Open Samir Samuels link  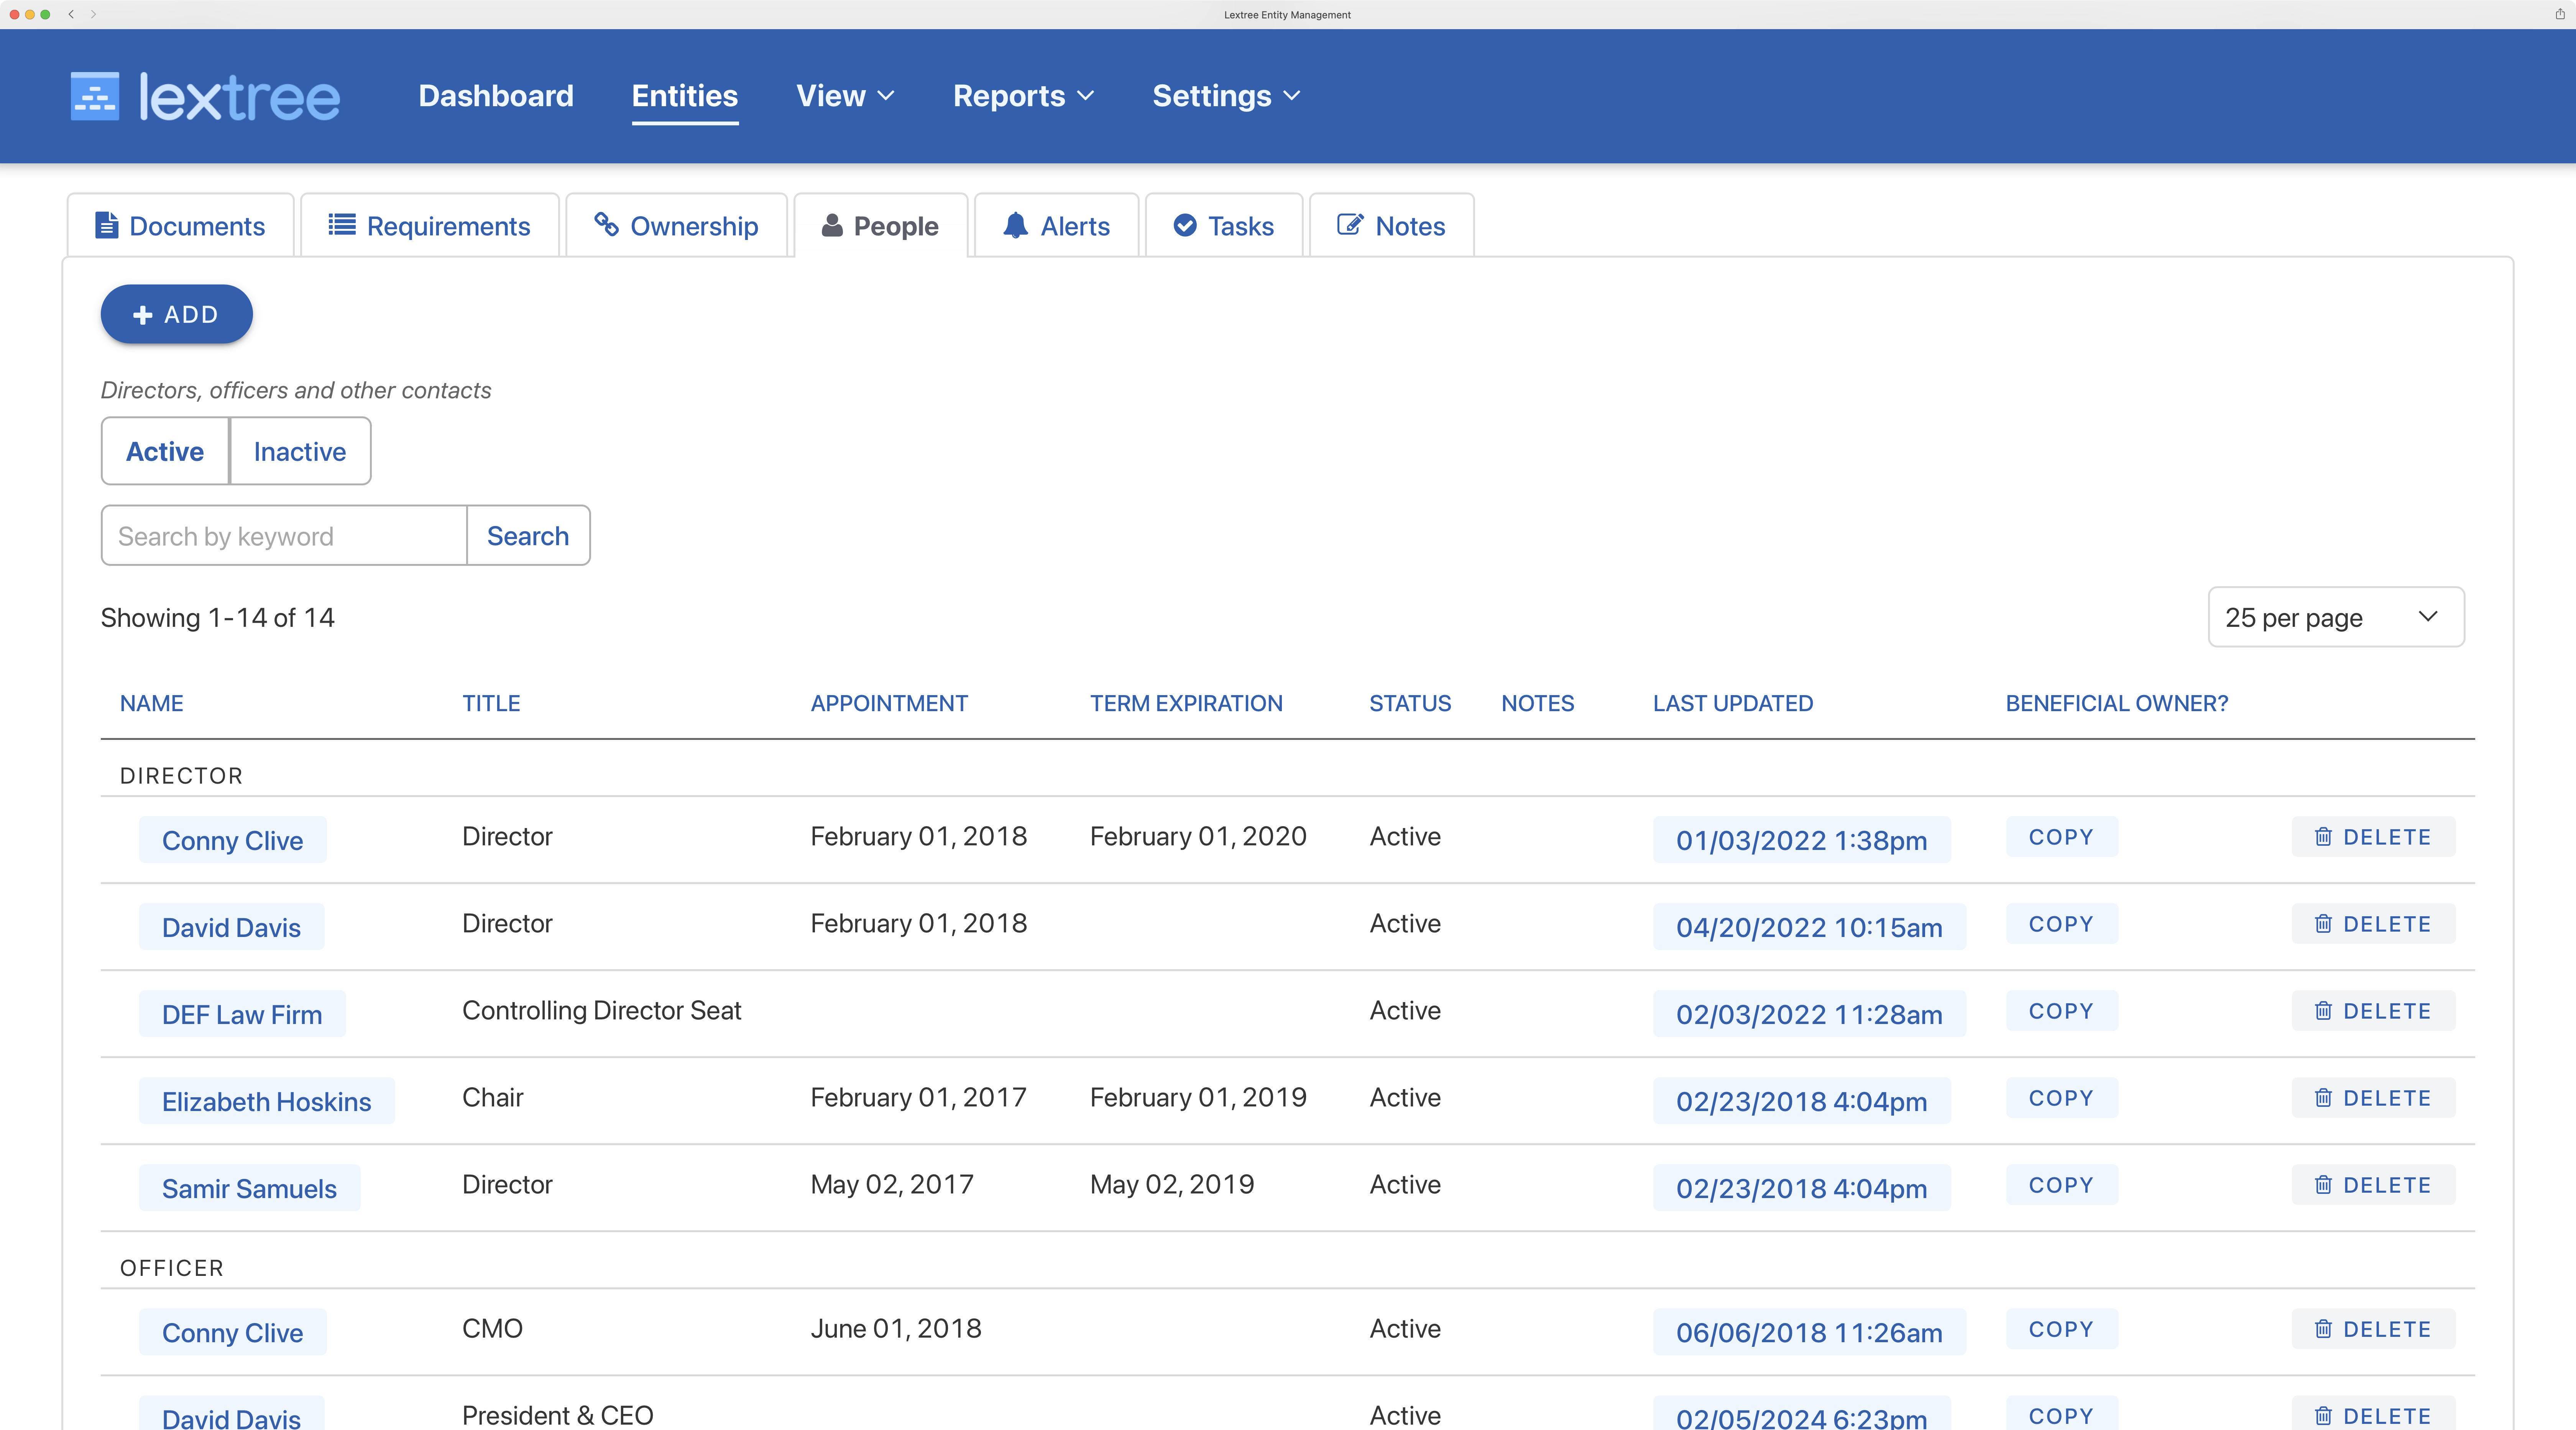(x=249, y=1188)
